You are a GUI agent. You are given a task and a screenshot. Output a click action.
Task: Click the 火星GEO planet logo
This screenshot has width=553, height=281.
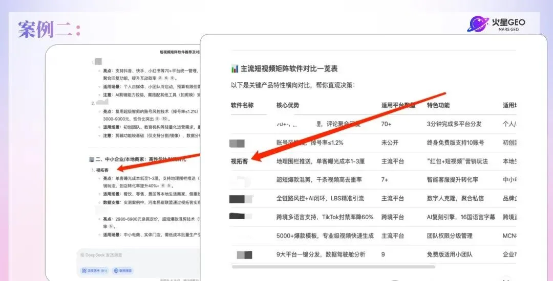478,24
